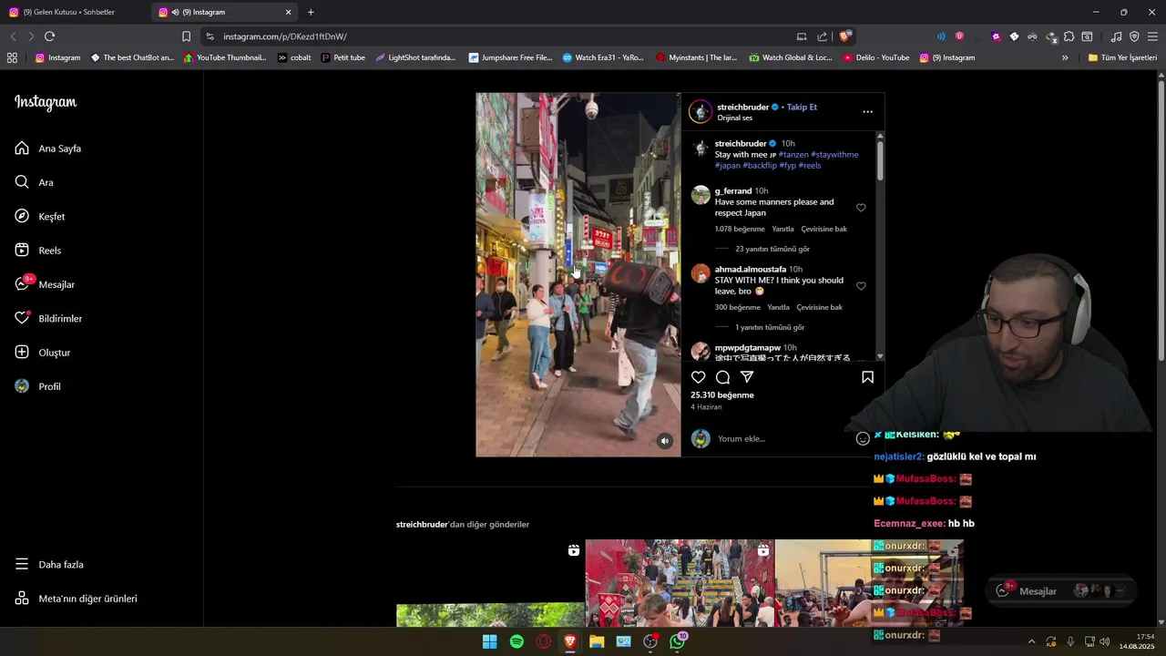Click the bookmark page icon
Image resolution: width=1166 pixels, height=656 pixels.
coord(186,36)
